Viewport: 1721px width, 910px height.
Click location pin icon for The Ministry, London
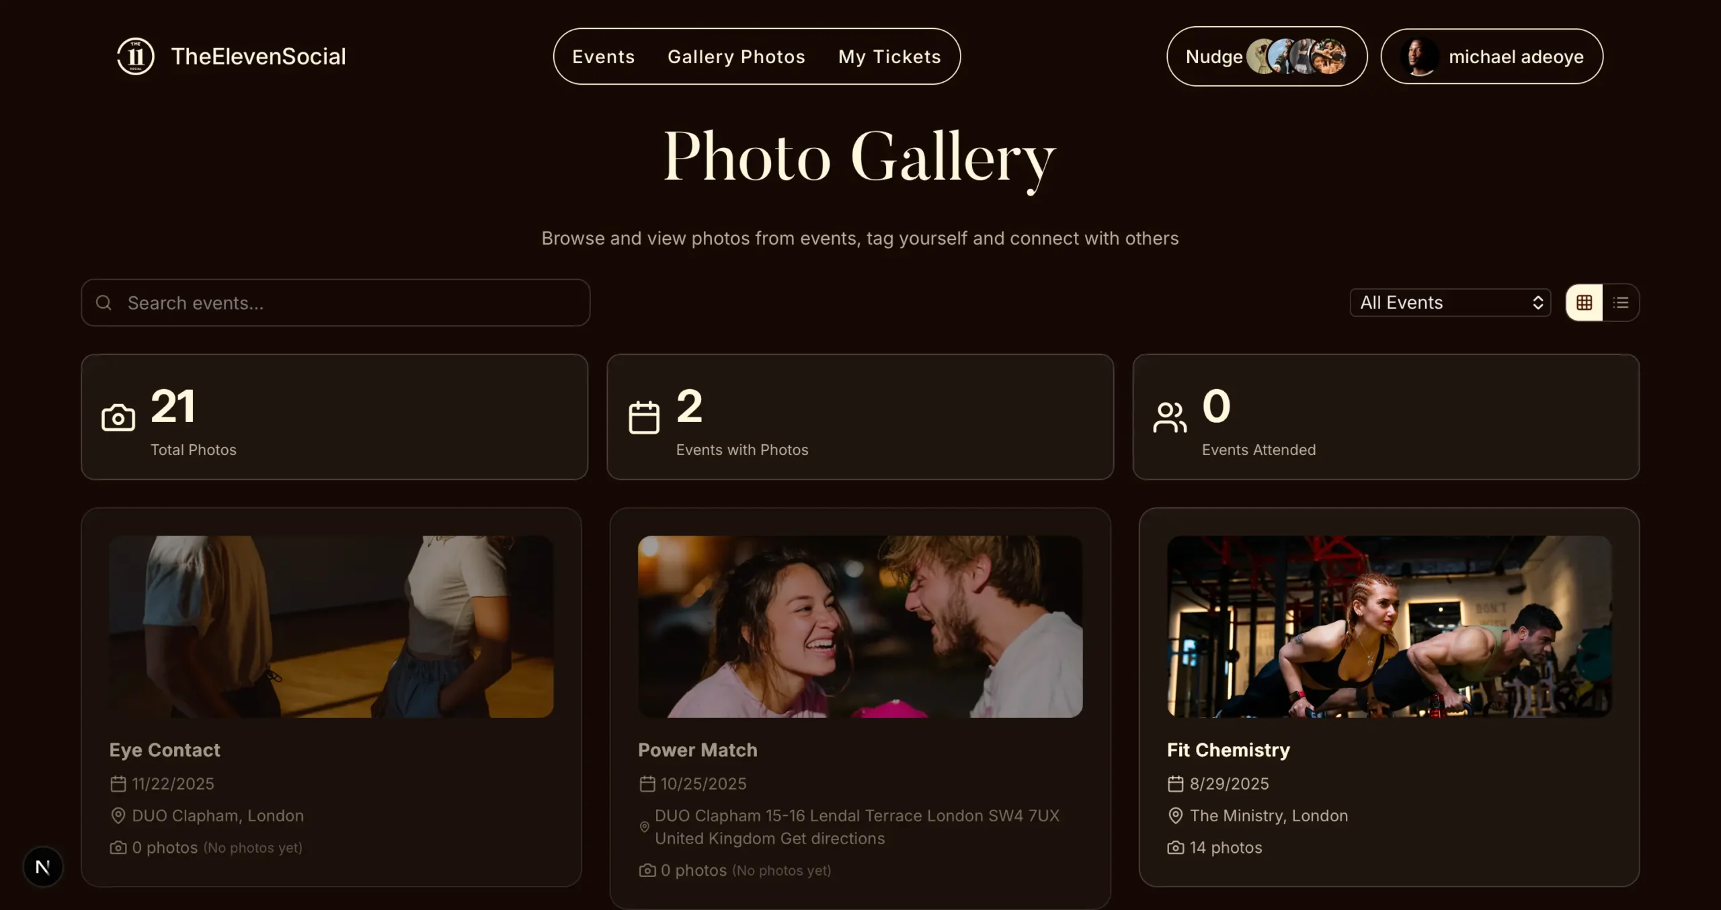coord(1175,816)
